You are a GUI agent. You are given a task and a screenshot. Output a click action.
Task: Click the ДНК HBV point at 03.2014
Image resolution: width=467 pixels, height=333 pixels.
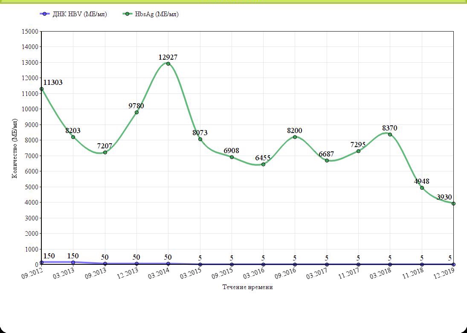[168, 264]
